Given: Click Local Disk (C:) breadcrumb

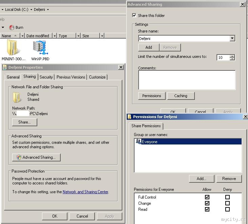Looking at the screenshot, I should pyautogui.click(x=17, y=9).
